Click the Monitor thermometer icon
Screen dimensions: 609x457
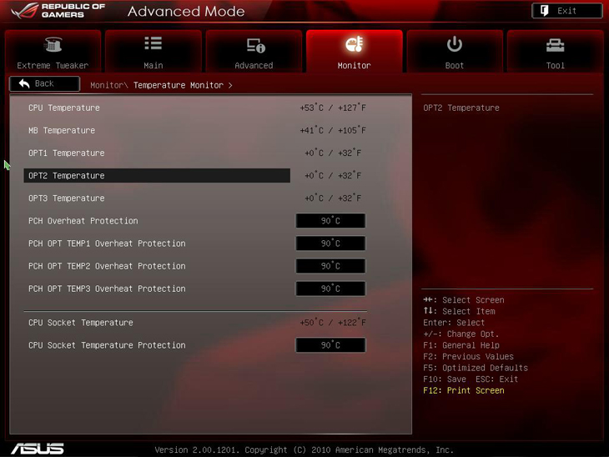354,45
